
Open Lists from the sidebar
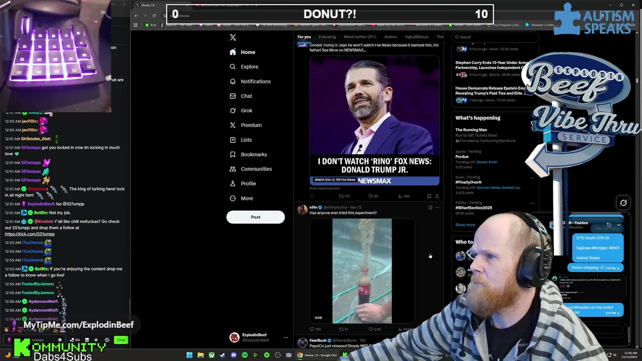(241, 140)
